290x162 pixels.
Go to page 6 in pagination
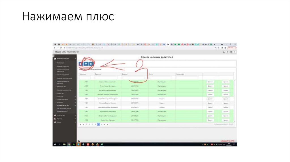pos(101,124)
